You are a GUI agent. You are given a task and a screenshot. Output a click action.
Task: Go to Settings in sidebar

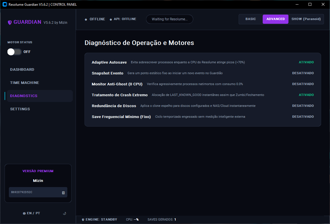[20, 109]
